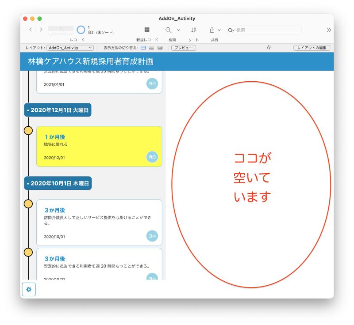Viewport: 354px width, 325px height.
Task: Click the プレビュー button
Action: 184,48
